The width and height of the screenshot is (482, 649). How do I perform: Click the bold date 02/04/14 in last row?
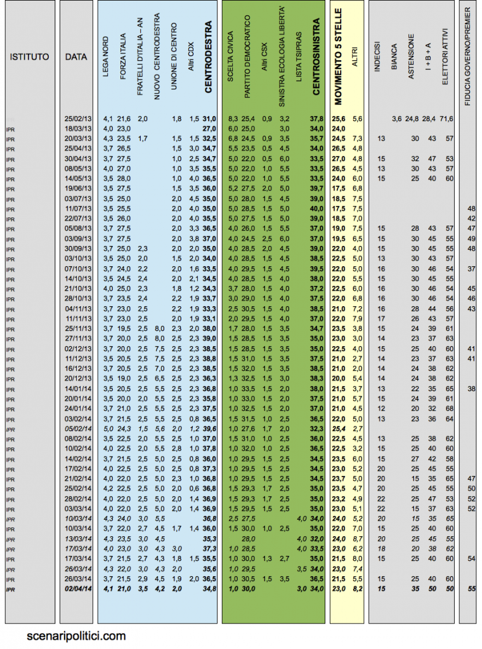click(78, 589)
